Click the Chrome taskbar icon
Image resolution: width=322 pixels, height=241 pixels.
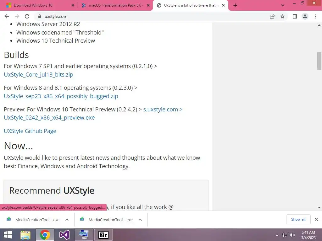pos(45,235)
